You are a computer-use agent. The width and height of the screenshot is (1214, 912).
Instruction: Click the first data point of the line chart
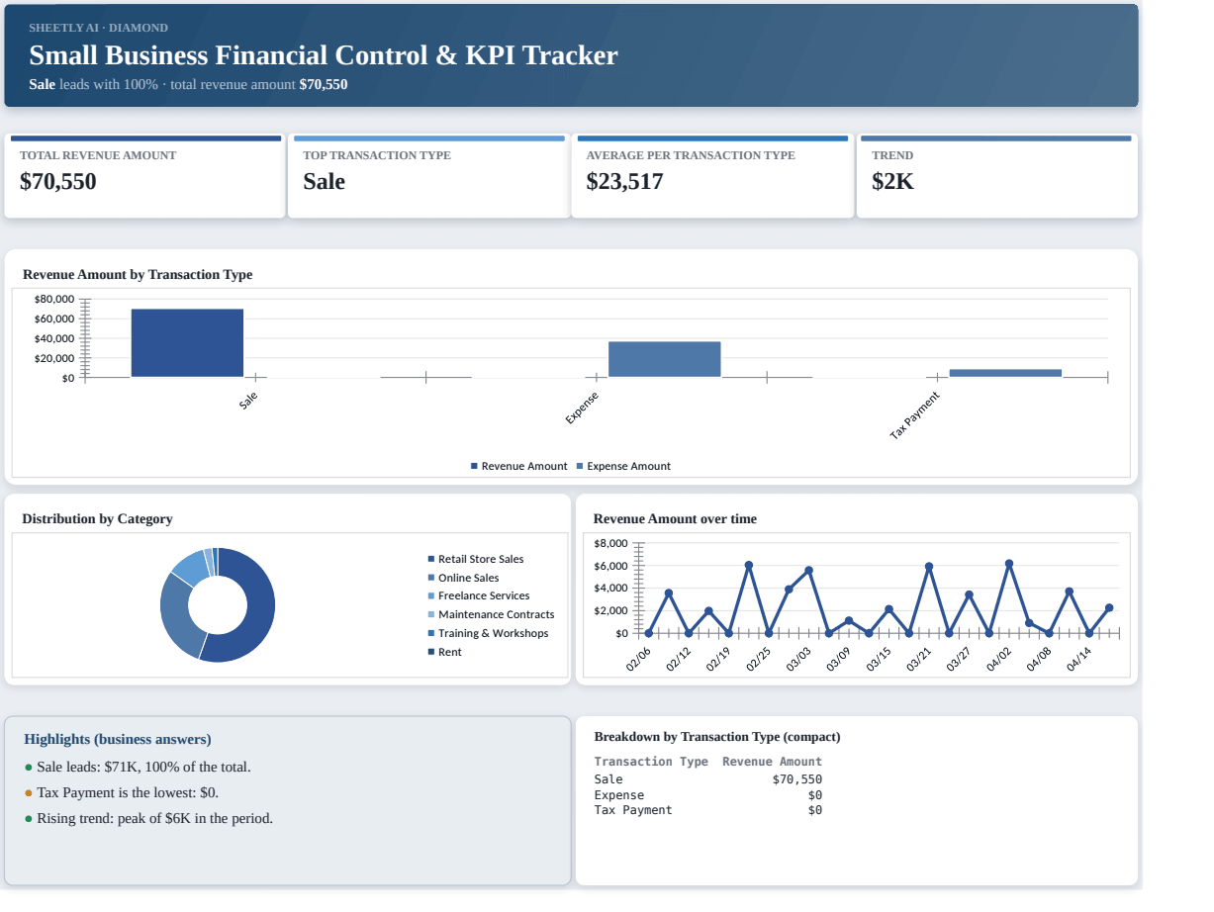(x=649, y=633)
